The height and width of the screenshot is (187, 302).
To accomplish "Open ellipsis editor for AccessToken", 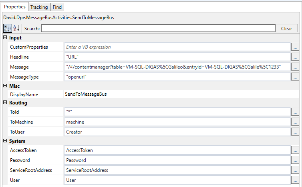I will point(295,150).
